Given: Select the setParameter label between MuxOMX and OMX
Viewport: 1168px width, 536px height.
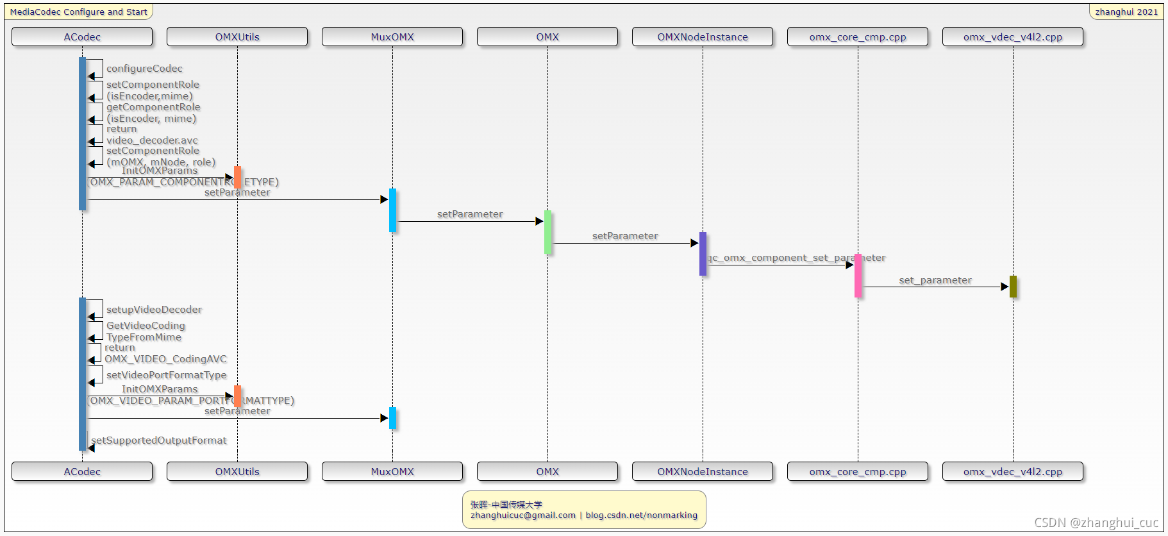Looking at the screenshot, I should (x=470, y=214).
